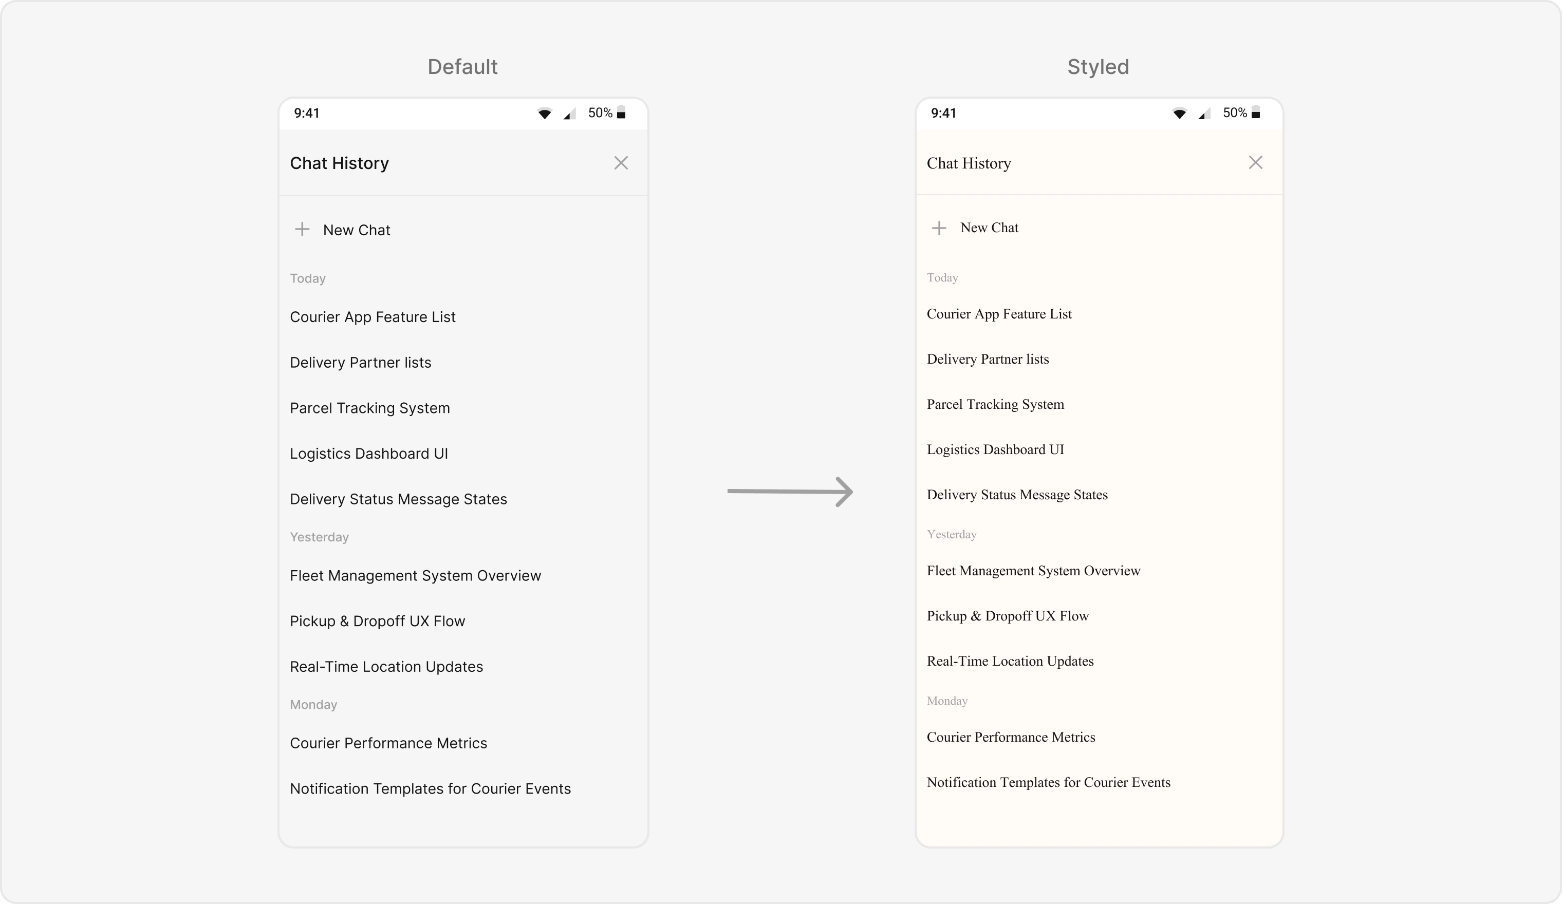
Task: Select Courier Performance Metrics in Default panel
Action: pos(388,744)
